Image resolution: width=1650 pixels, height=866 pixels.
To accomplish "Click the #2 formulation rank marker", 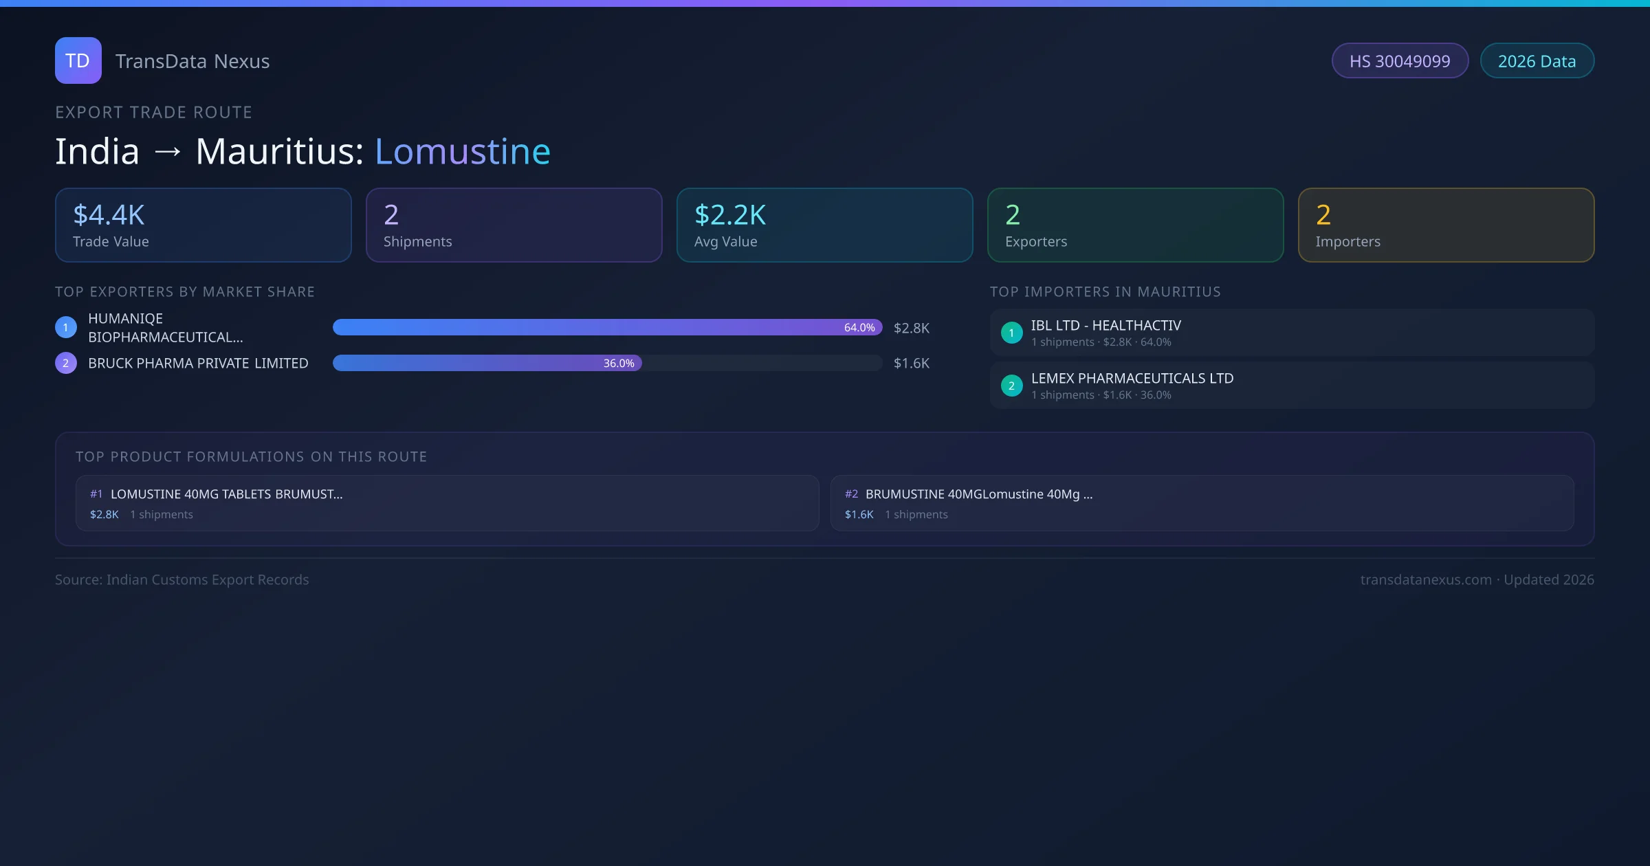I will [x=851, y=494].
